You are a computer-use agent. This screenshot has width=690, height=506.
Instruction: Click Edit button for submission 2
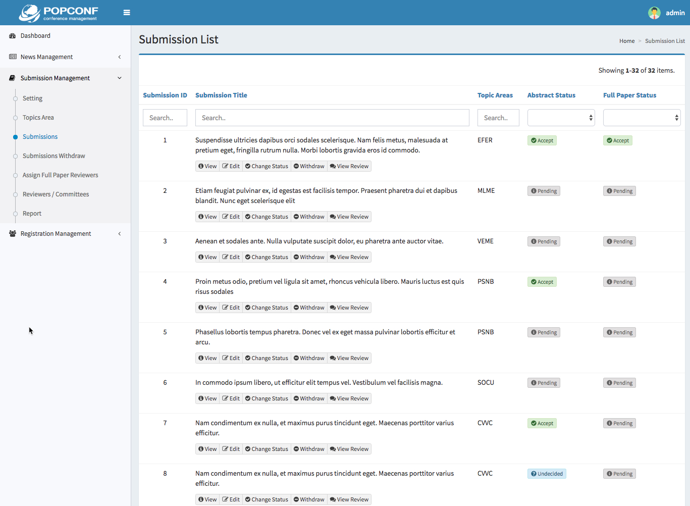[231, 217]
